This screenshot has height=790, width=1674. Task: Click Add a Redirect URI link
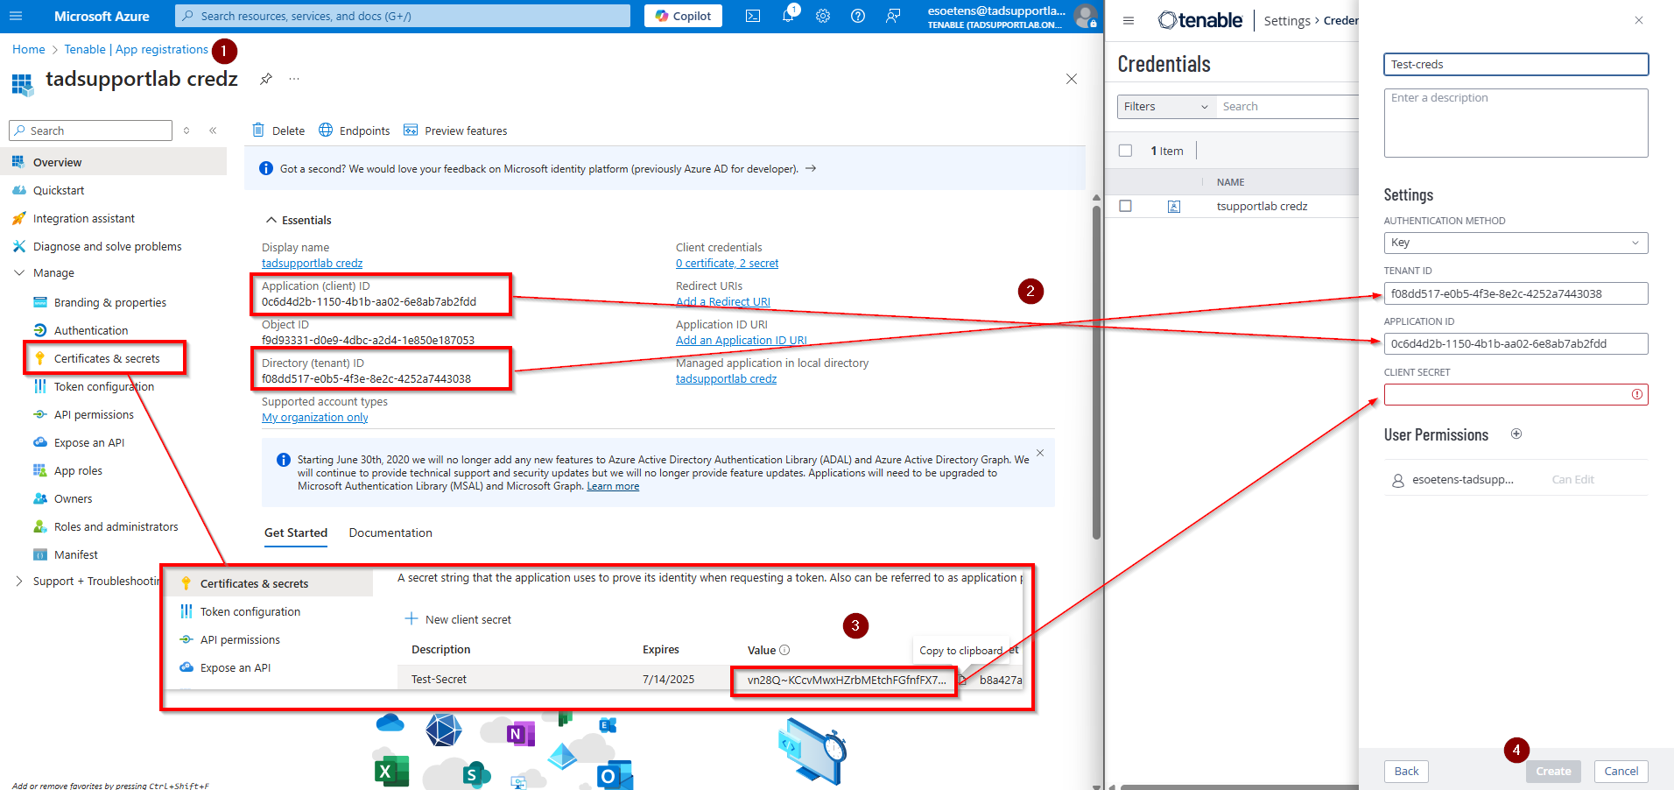[x=723, y=302]
